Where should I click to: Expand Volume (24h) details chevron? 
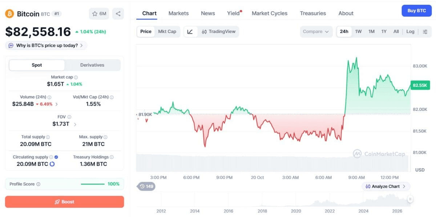click(x=56, y=104)
